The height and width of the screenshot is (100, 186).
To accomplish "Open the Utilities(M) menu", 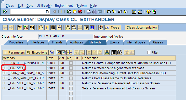I will click(44, 6).
